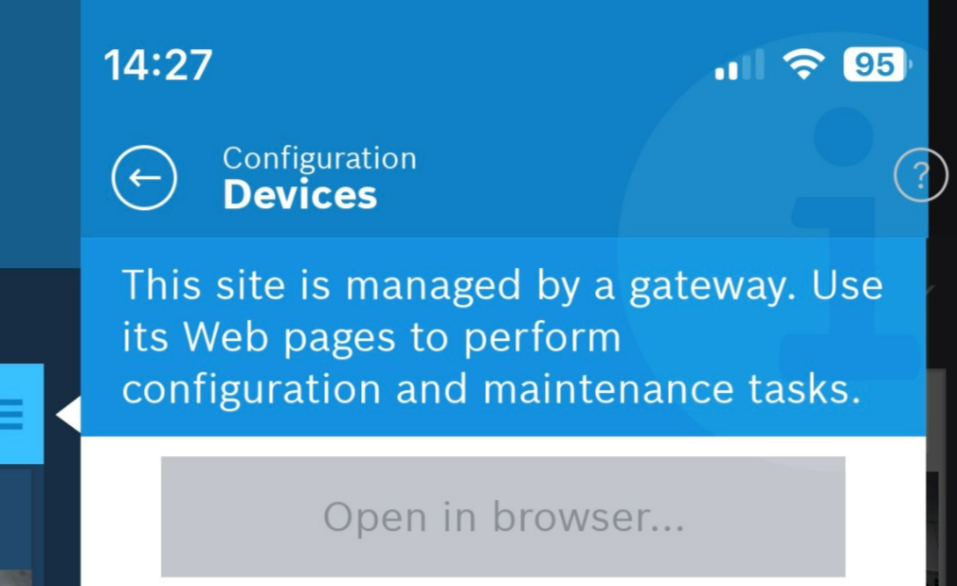Click white area left of Open in browser
Screen dimensions: 957x586
point(121,511)
